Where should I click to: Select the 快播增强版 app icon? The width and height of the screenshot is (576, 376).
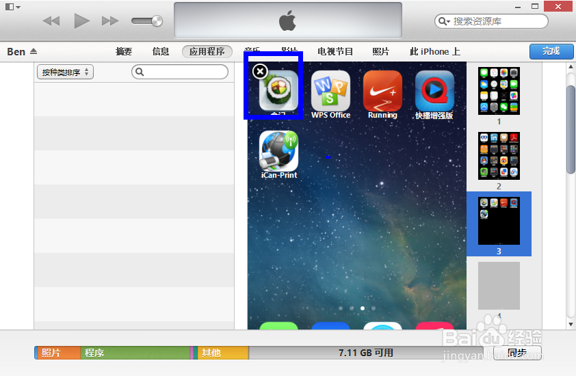pyautogui.click(x=434, y=90)
